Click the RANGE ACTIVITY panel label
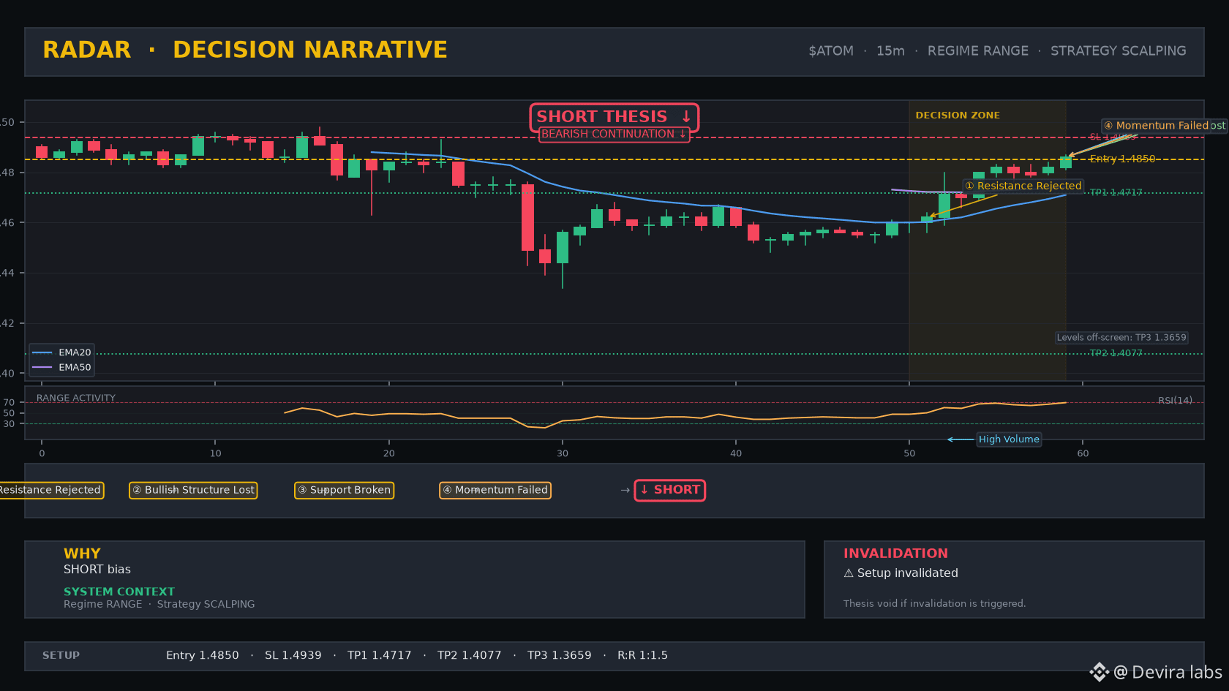The width and height of the screenshot is (1229, 691). 76,398
